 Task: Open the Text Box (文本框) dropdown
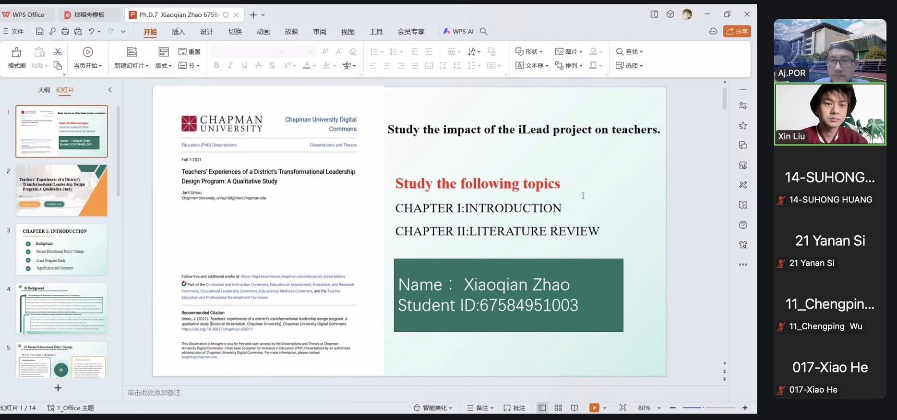(532, 65)
